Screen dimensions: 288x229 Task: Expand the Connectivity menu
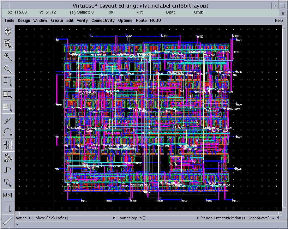103,21
